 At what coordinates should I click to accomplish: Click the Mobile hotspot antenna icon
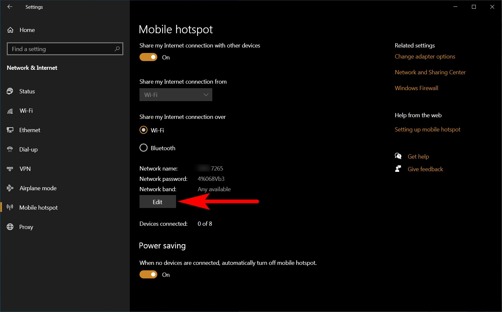[x=10, y=207]
